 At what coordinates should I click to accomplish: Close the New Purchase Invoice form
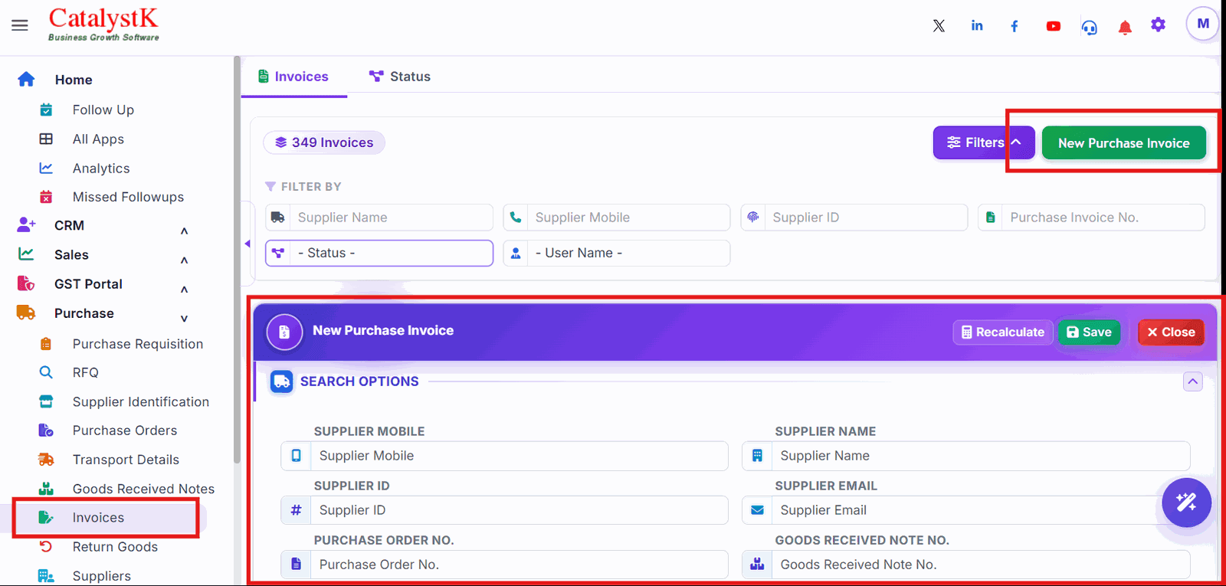pos(1171,332)
